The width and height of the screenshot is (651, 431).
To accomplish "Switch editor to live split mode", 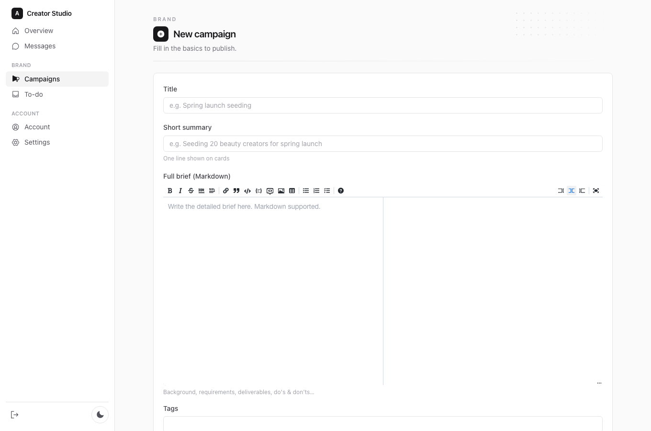I will coord(572,191).
